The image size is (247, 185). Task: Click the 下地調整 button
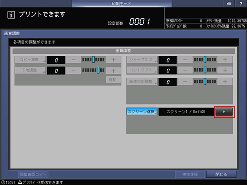30,71
